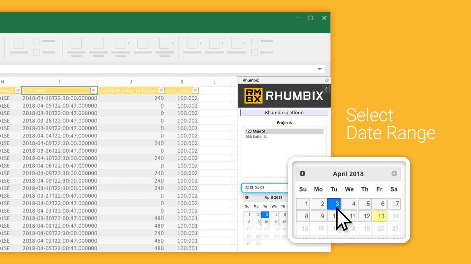Image resolution: width=471 pixels, height=264 pixels.
Task: Select the 123 Main St project
Action: pyautogui.click(x=284, y=131)
